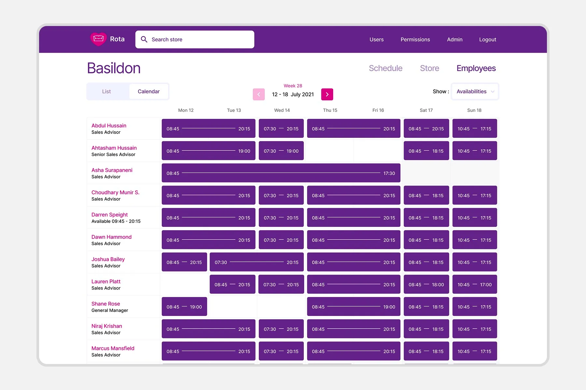This screenshot has height=390, width=586.
Task: Select Lauren Platt's Saturday 08:45–18:00 block
Action: click(x=426, y=284)
